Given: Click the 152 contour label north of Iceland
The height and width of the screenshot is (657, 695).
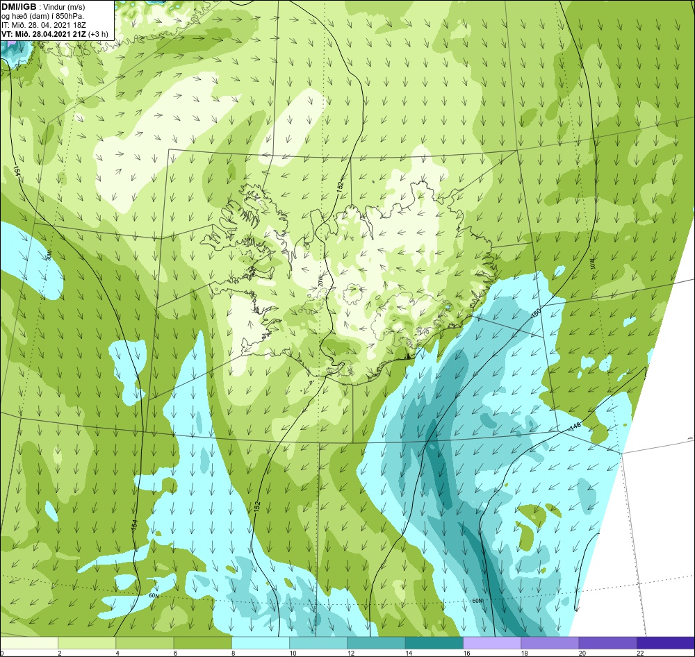Looking at the screenshot, I should [341, 185].
